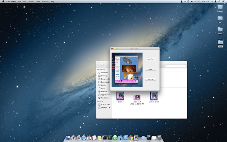Select the Screen Shot file thumbnail
The image size is (227, 142).
pos(137,97)
